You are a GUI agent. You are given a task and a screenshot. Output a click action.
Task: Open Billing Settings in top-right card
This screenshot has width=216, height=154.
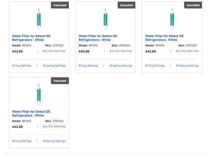[x=155, y=66]
